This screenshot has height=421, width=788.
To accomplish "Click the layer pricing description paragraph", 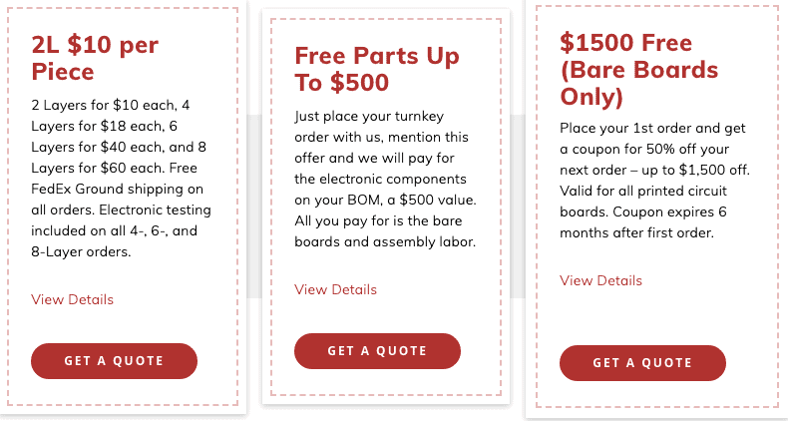I will [x=121, y=178].
